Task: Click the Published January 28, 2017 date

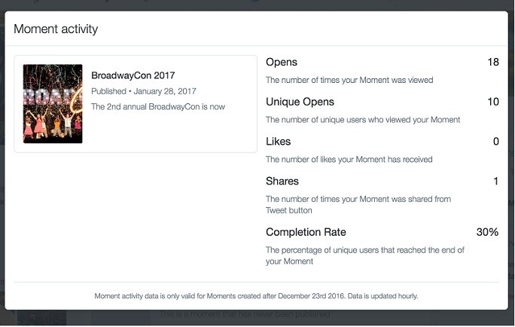Action: pyautogui.click(x=144, y=91)
